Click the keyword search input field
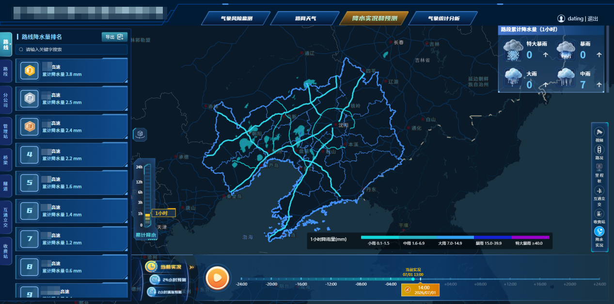The image size is (614, 304). click(72, 49)
